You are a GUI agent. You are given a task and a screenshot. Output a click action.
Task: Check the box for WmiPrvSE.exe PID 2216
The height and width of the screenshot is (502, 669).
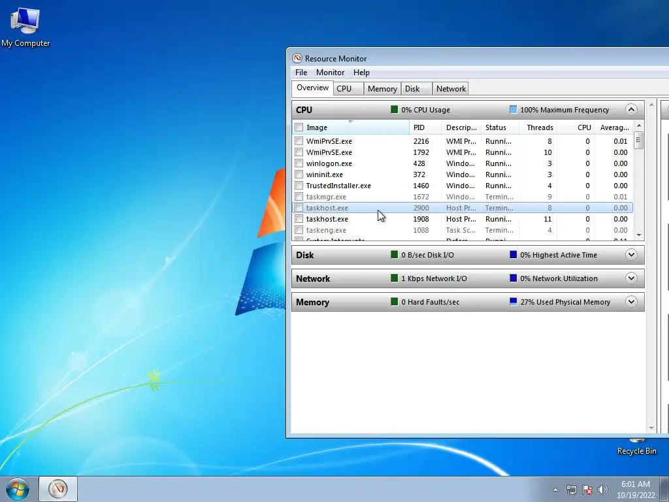click(299, 141)
